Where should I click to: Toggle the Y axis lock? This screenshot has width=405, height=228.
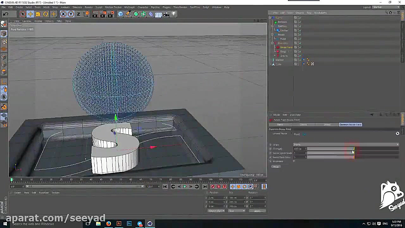[x=71, y=14]
